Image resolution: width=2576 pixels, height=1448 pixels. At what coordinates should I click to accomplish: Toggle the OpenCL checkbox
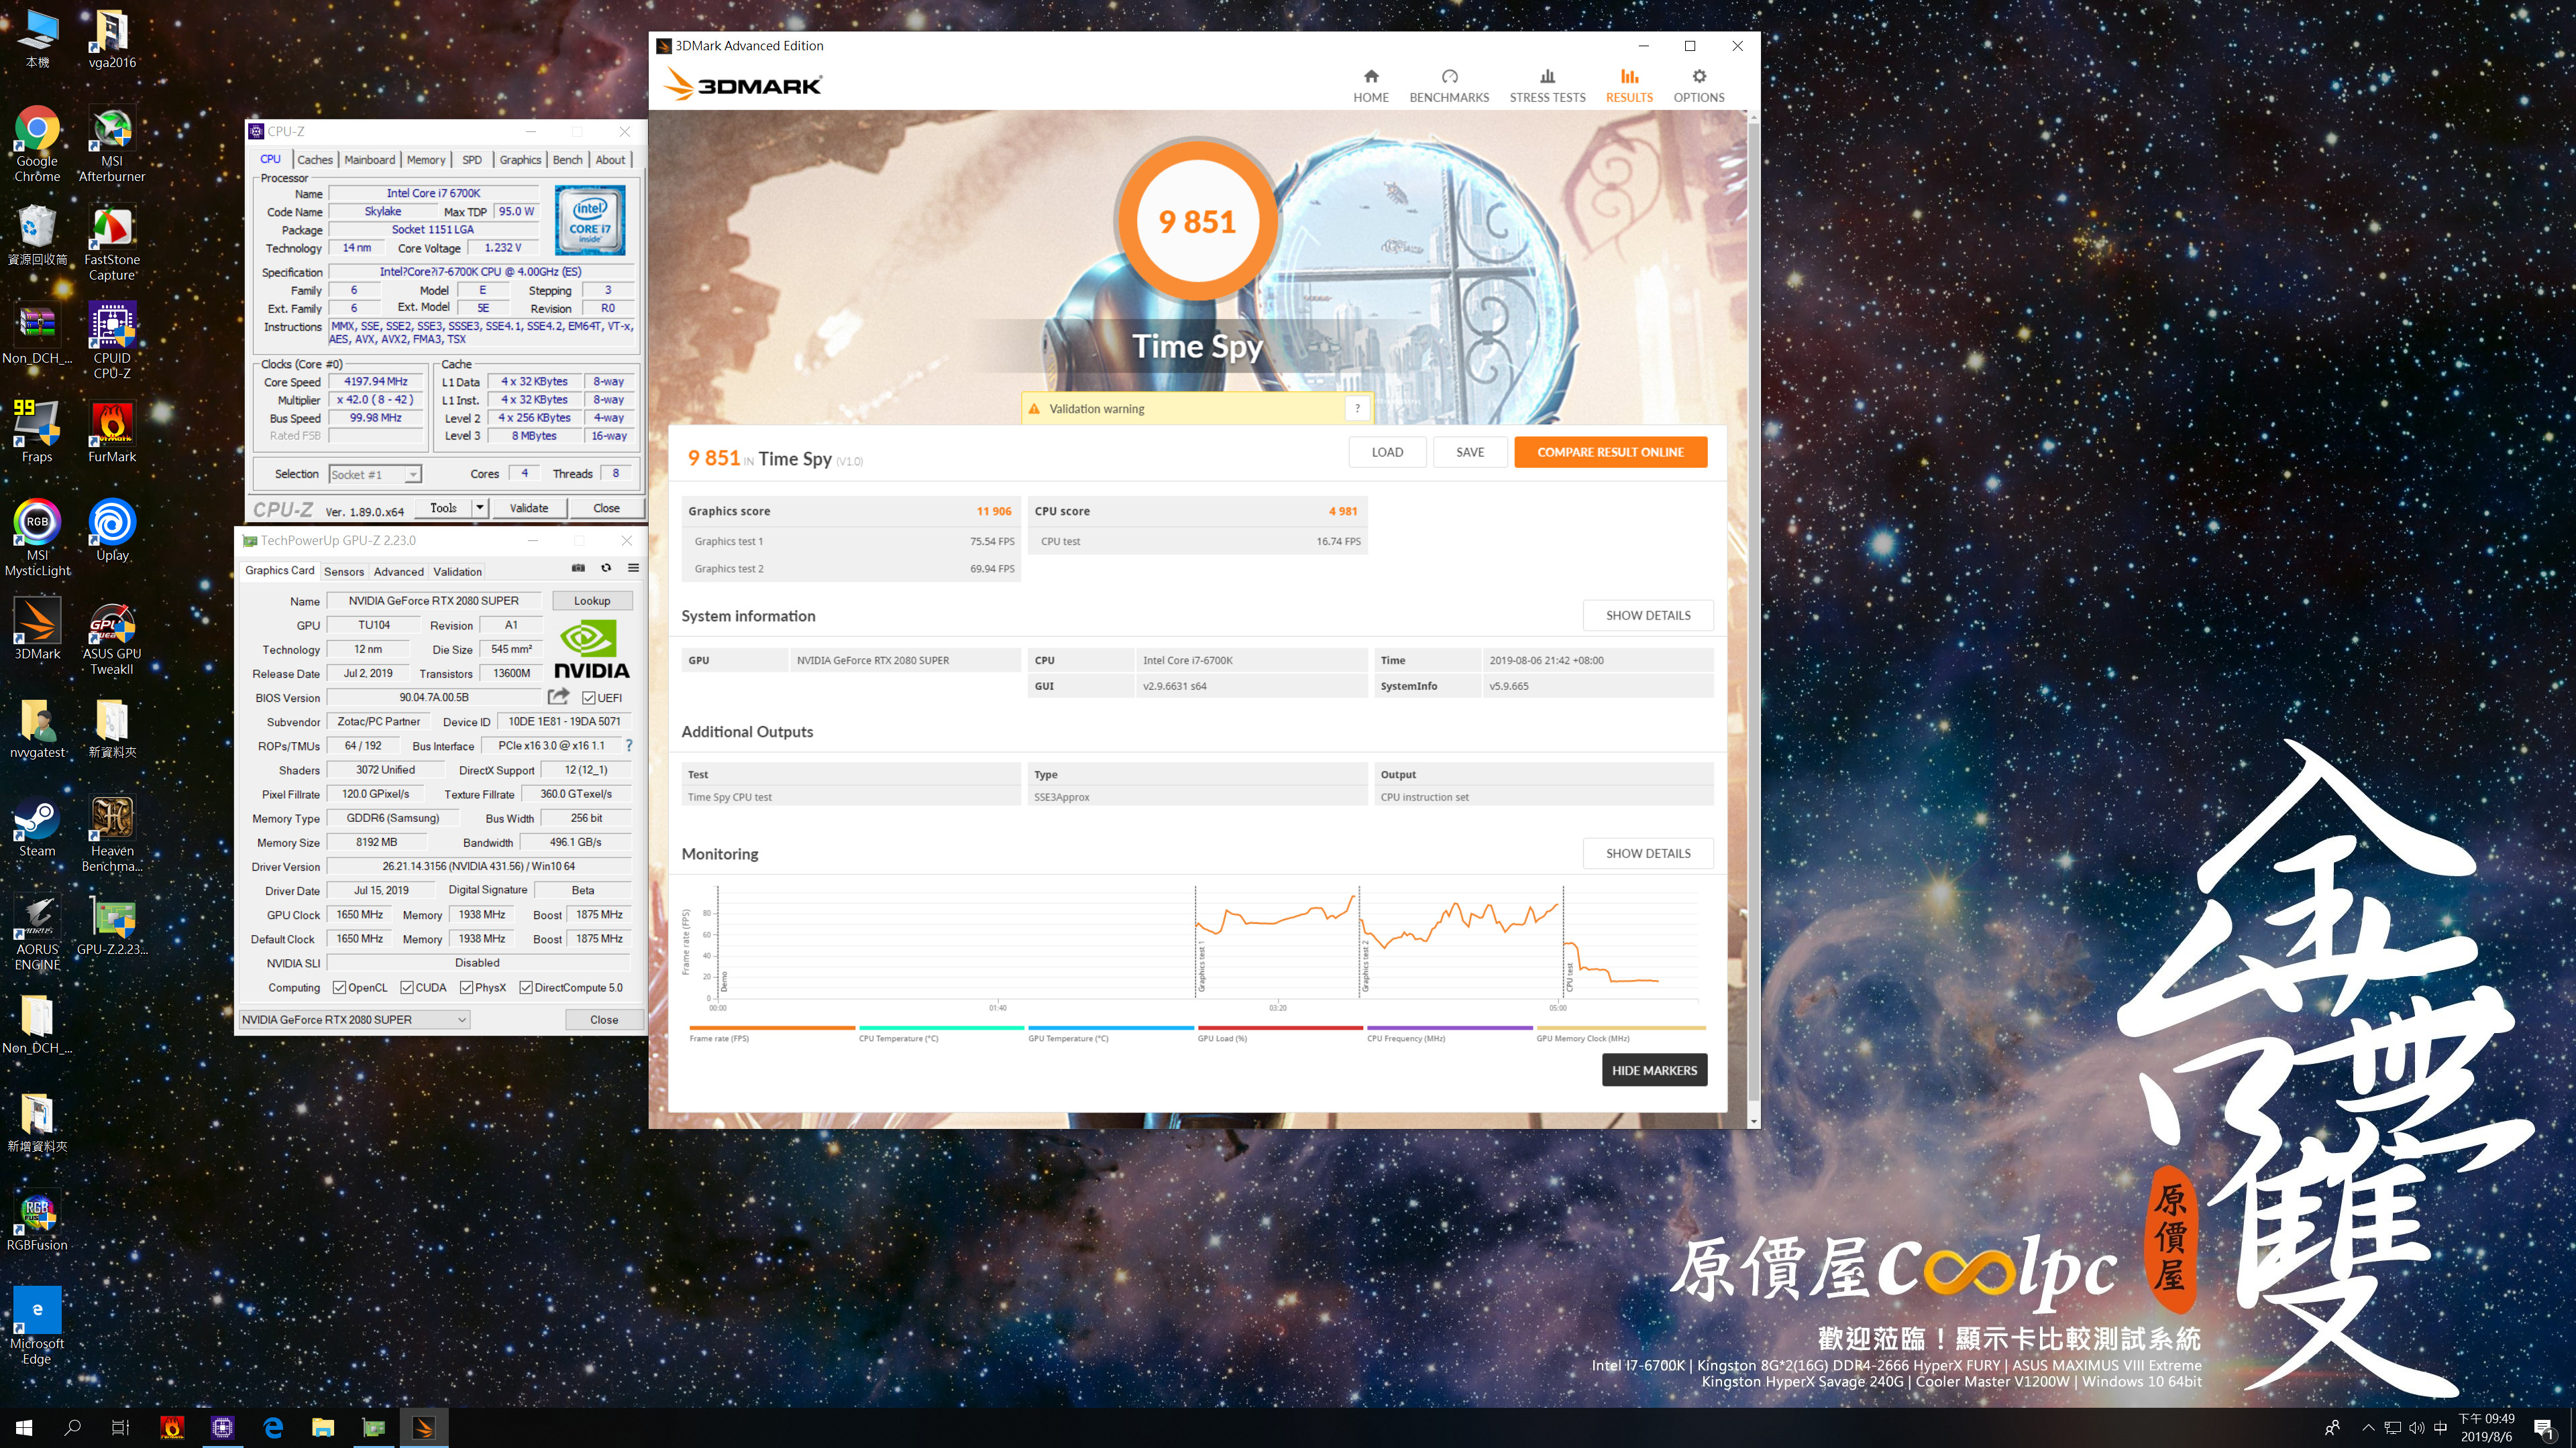coord(340,987)
